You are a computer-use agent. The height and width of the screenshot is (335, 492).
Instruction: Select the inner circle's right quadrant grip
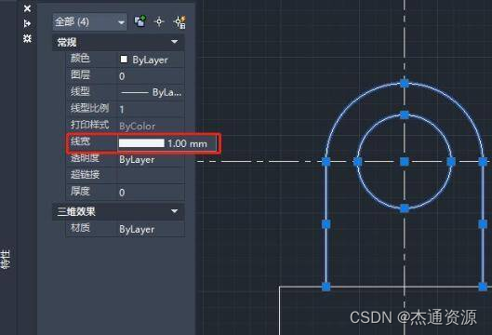point(451,162)
